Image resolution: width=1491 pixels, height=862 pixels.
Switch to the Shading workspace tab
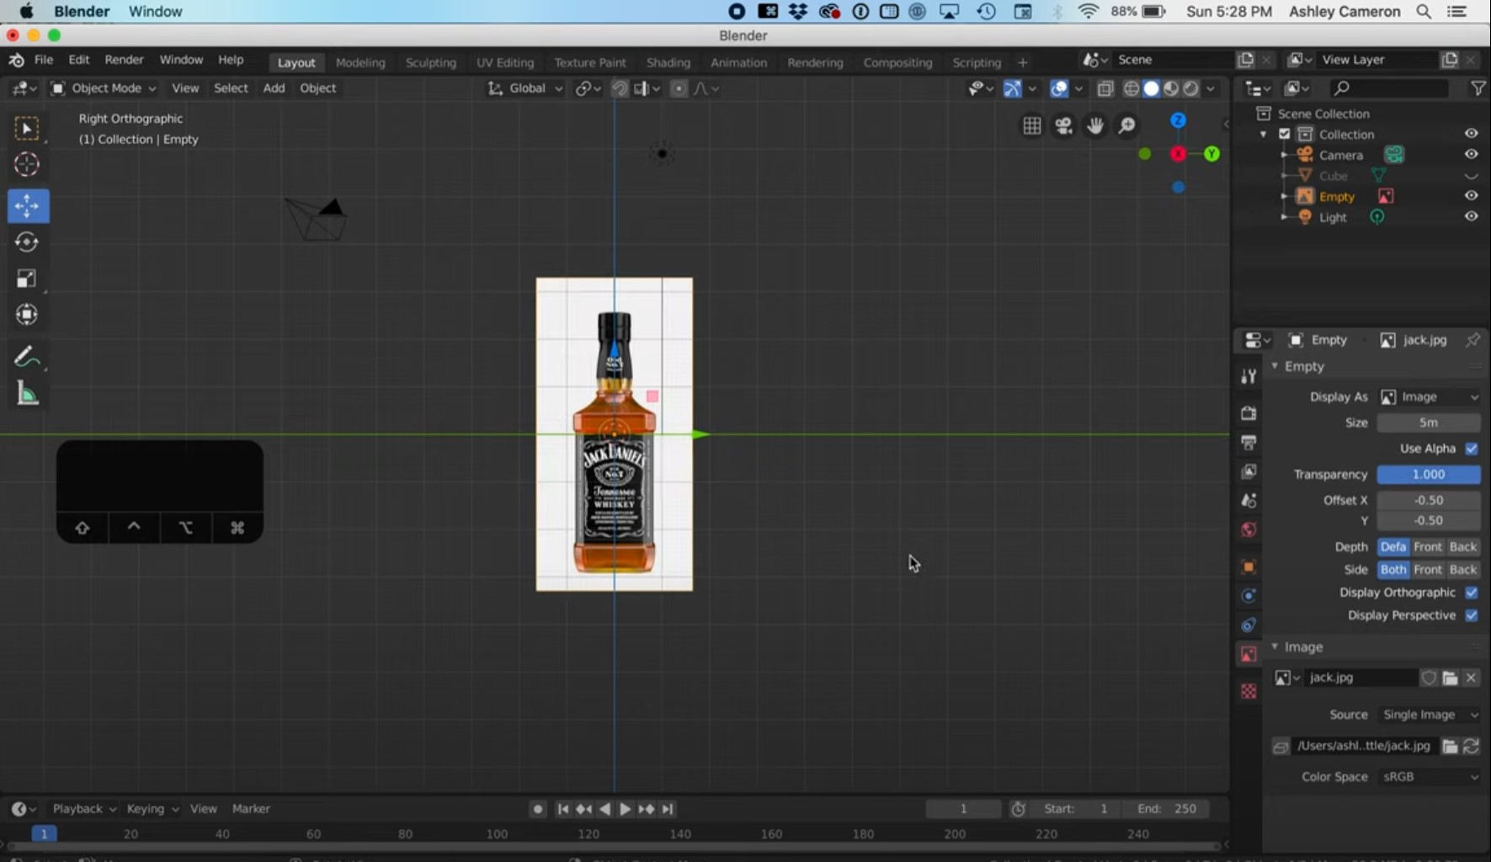click(x=668, y=61)
